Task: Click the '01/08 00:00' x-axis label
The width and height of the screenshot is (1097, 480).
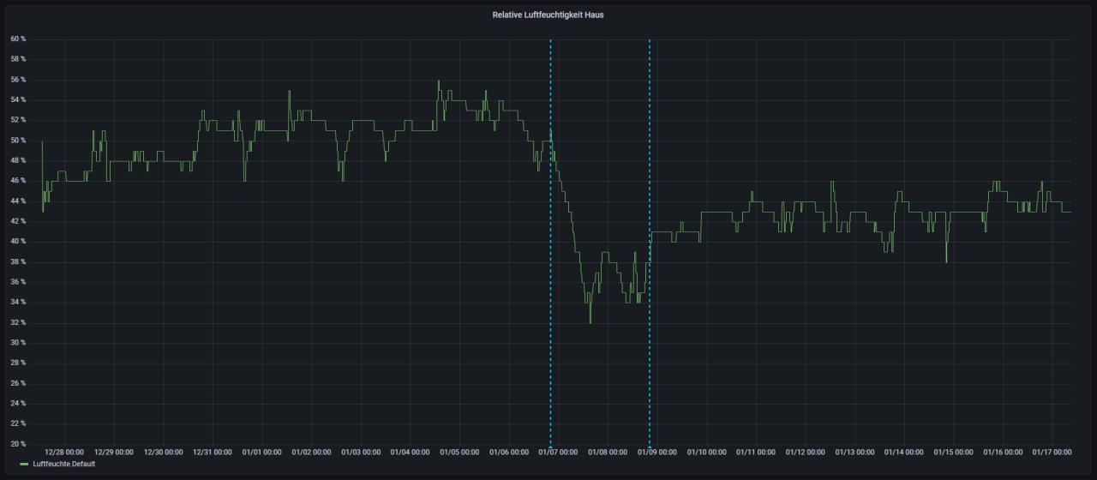Action: click(608, 452)
